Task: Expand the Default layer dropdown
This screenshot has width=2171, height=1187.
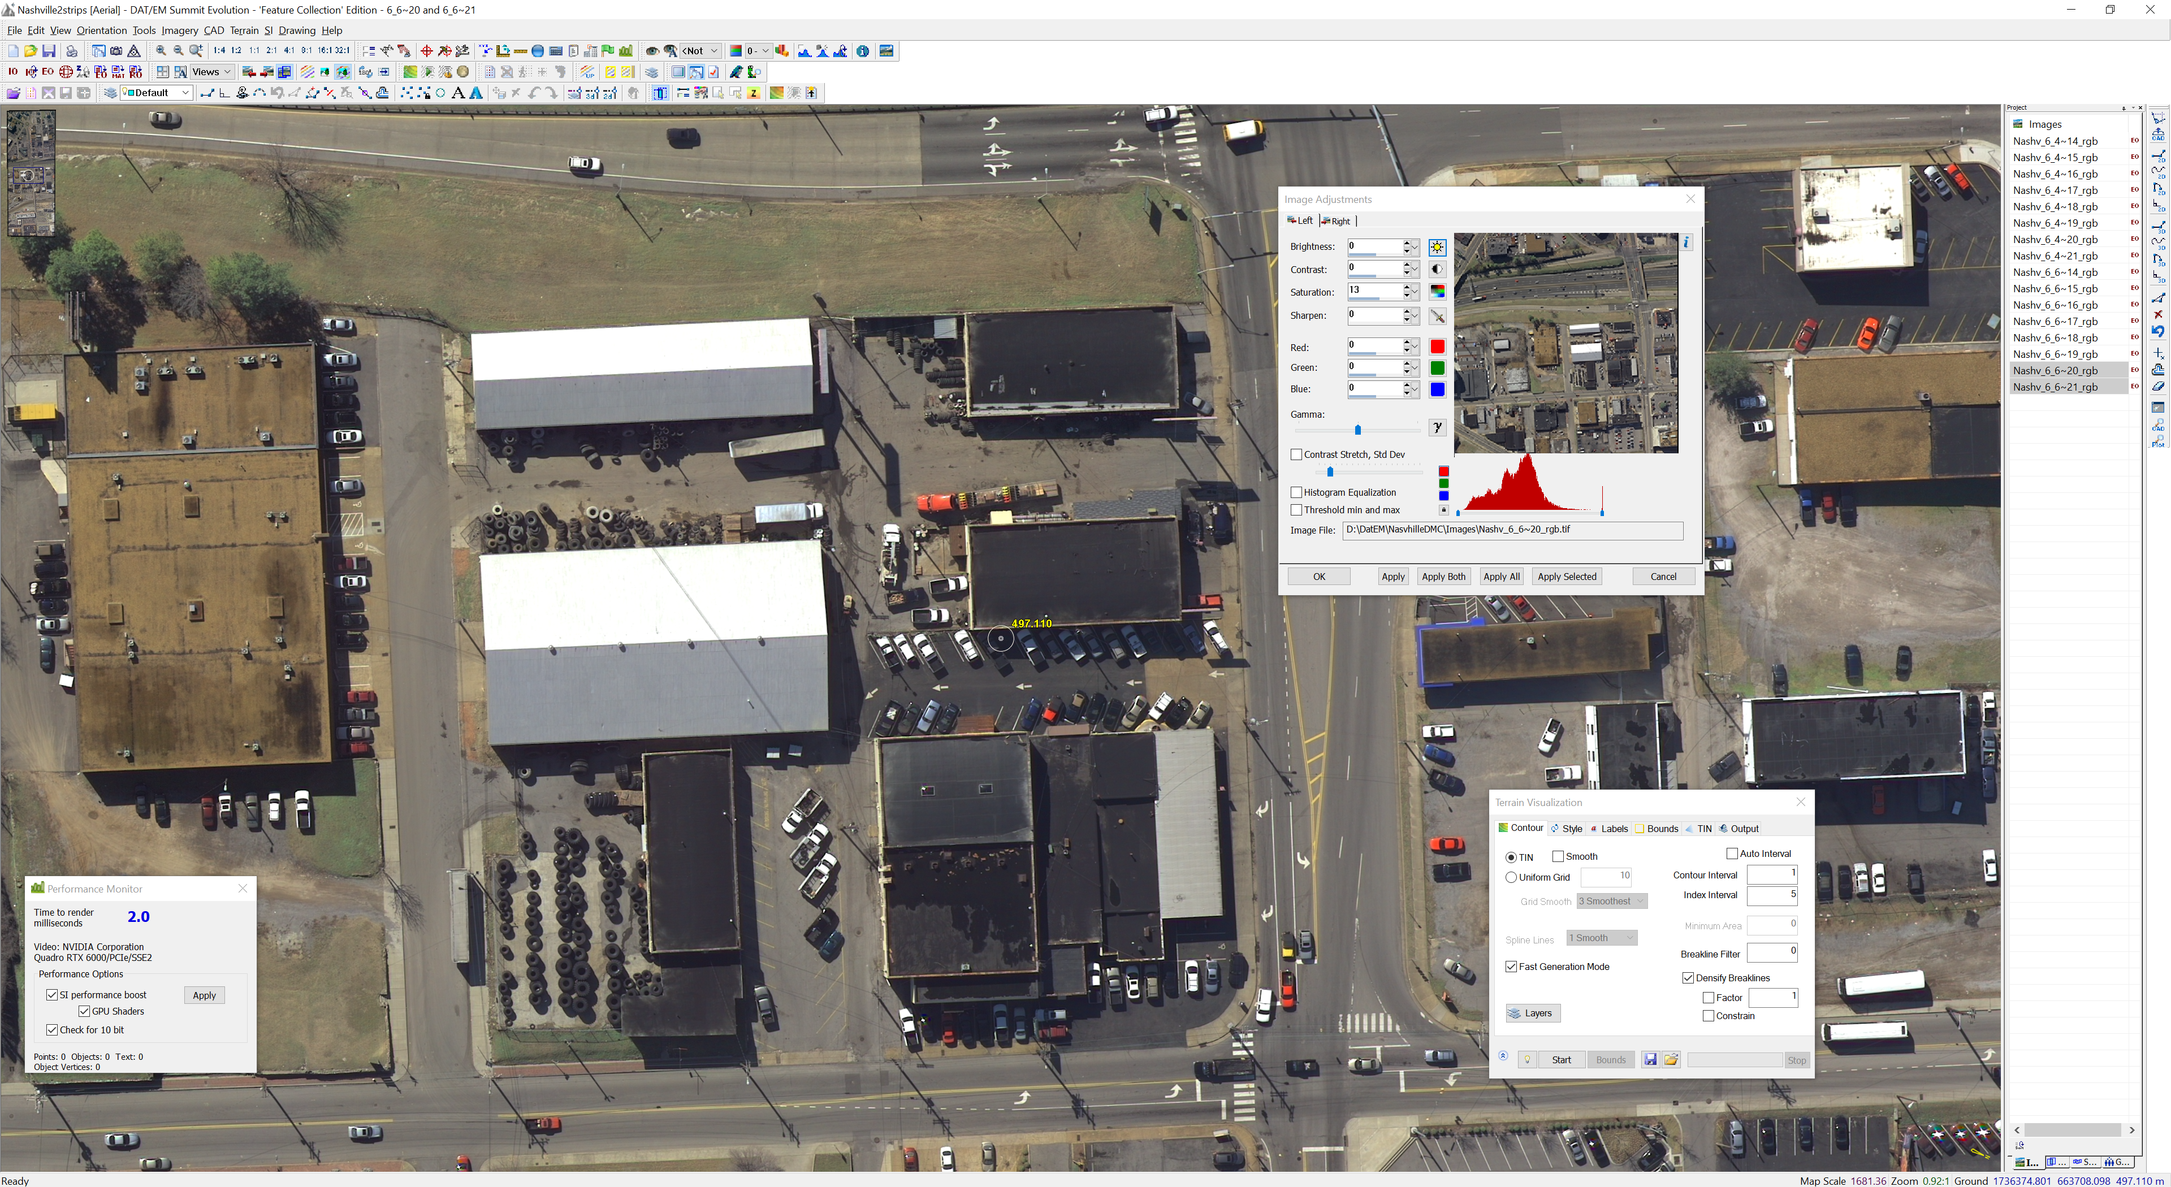Action: coord(184,93)
